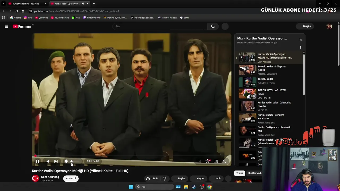Pause the video with the pause button
The height and width of the screenshot is (191, 340).
tap(37, 161)
